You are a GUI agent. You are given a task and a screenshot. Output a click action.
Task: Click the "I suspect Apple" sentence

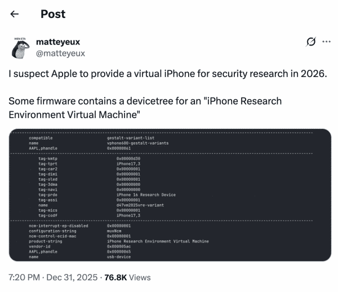point(167,75)
